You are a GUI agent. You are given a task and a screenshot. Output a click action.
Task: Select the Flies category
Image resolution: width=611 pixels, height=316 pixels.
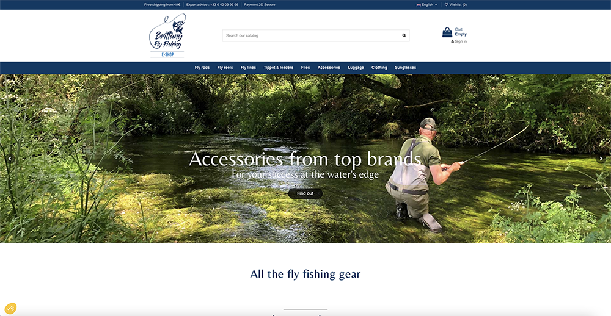click(305, 67)
